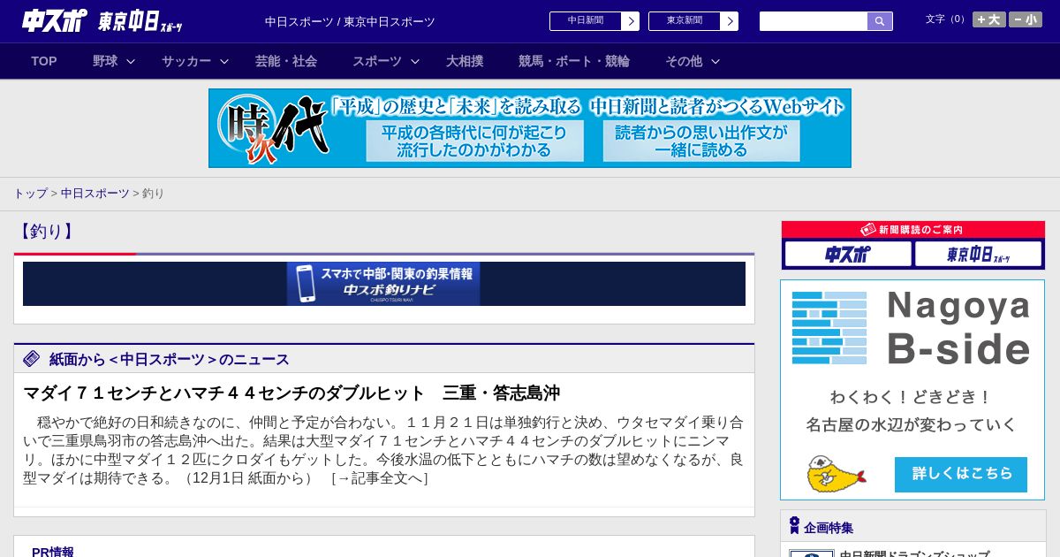
Task: Open その他 navigation menu
Action: [x=684, y=61]
